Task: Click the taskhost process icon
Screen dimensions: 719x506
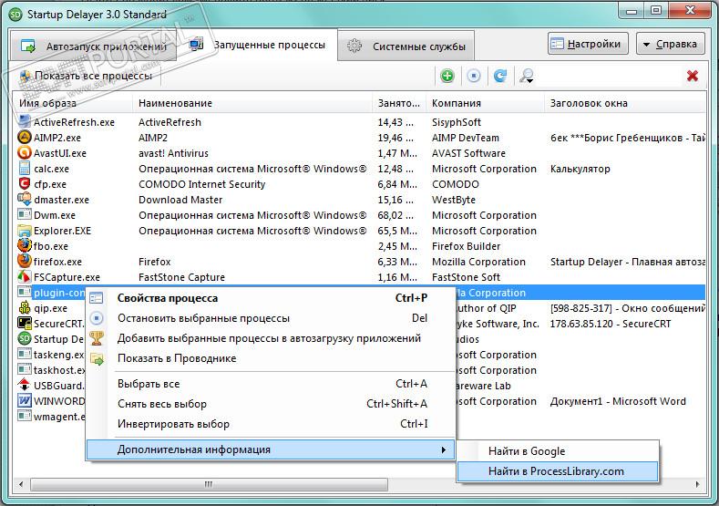Action: 25,370
